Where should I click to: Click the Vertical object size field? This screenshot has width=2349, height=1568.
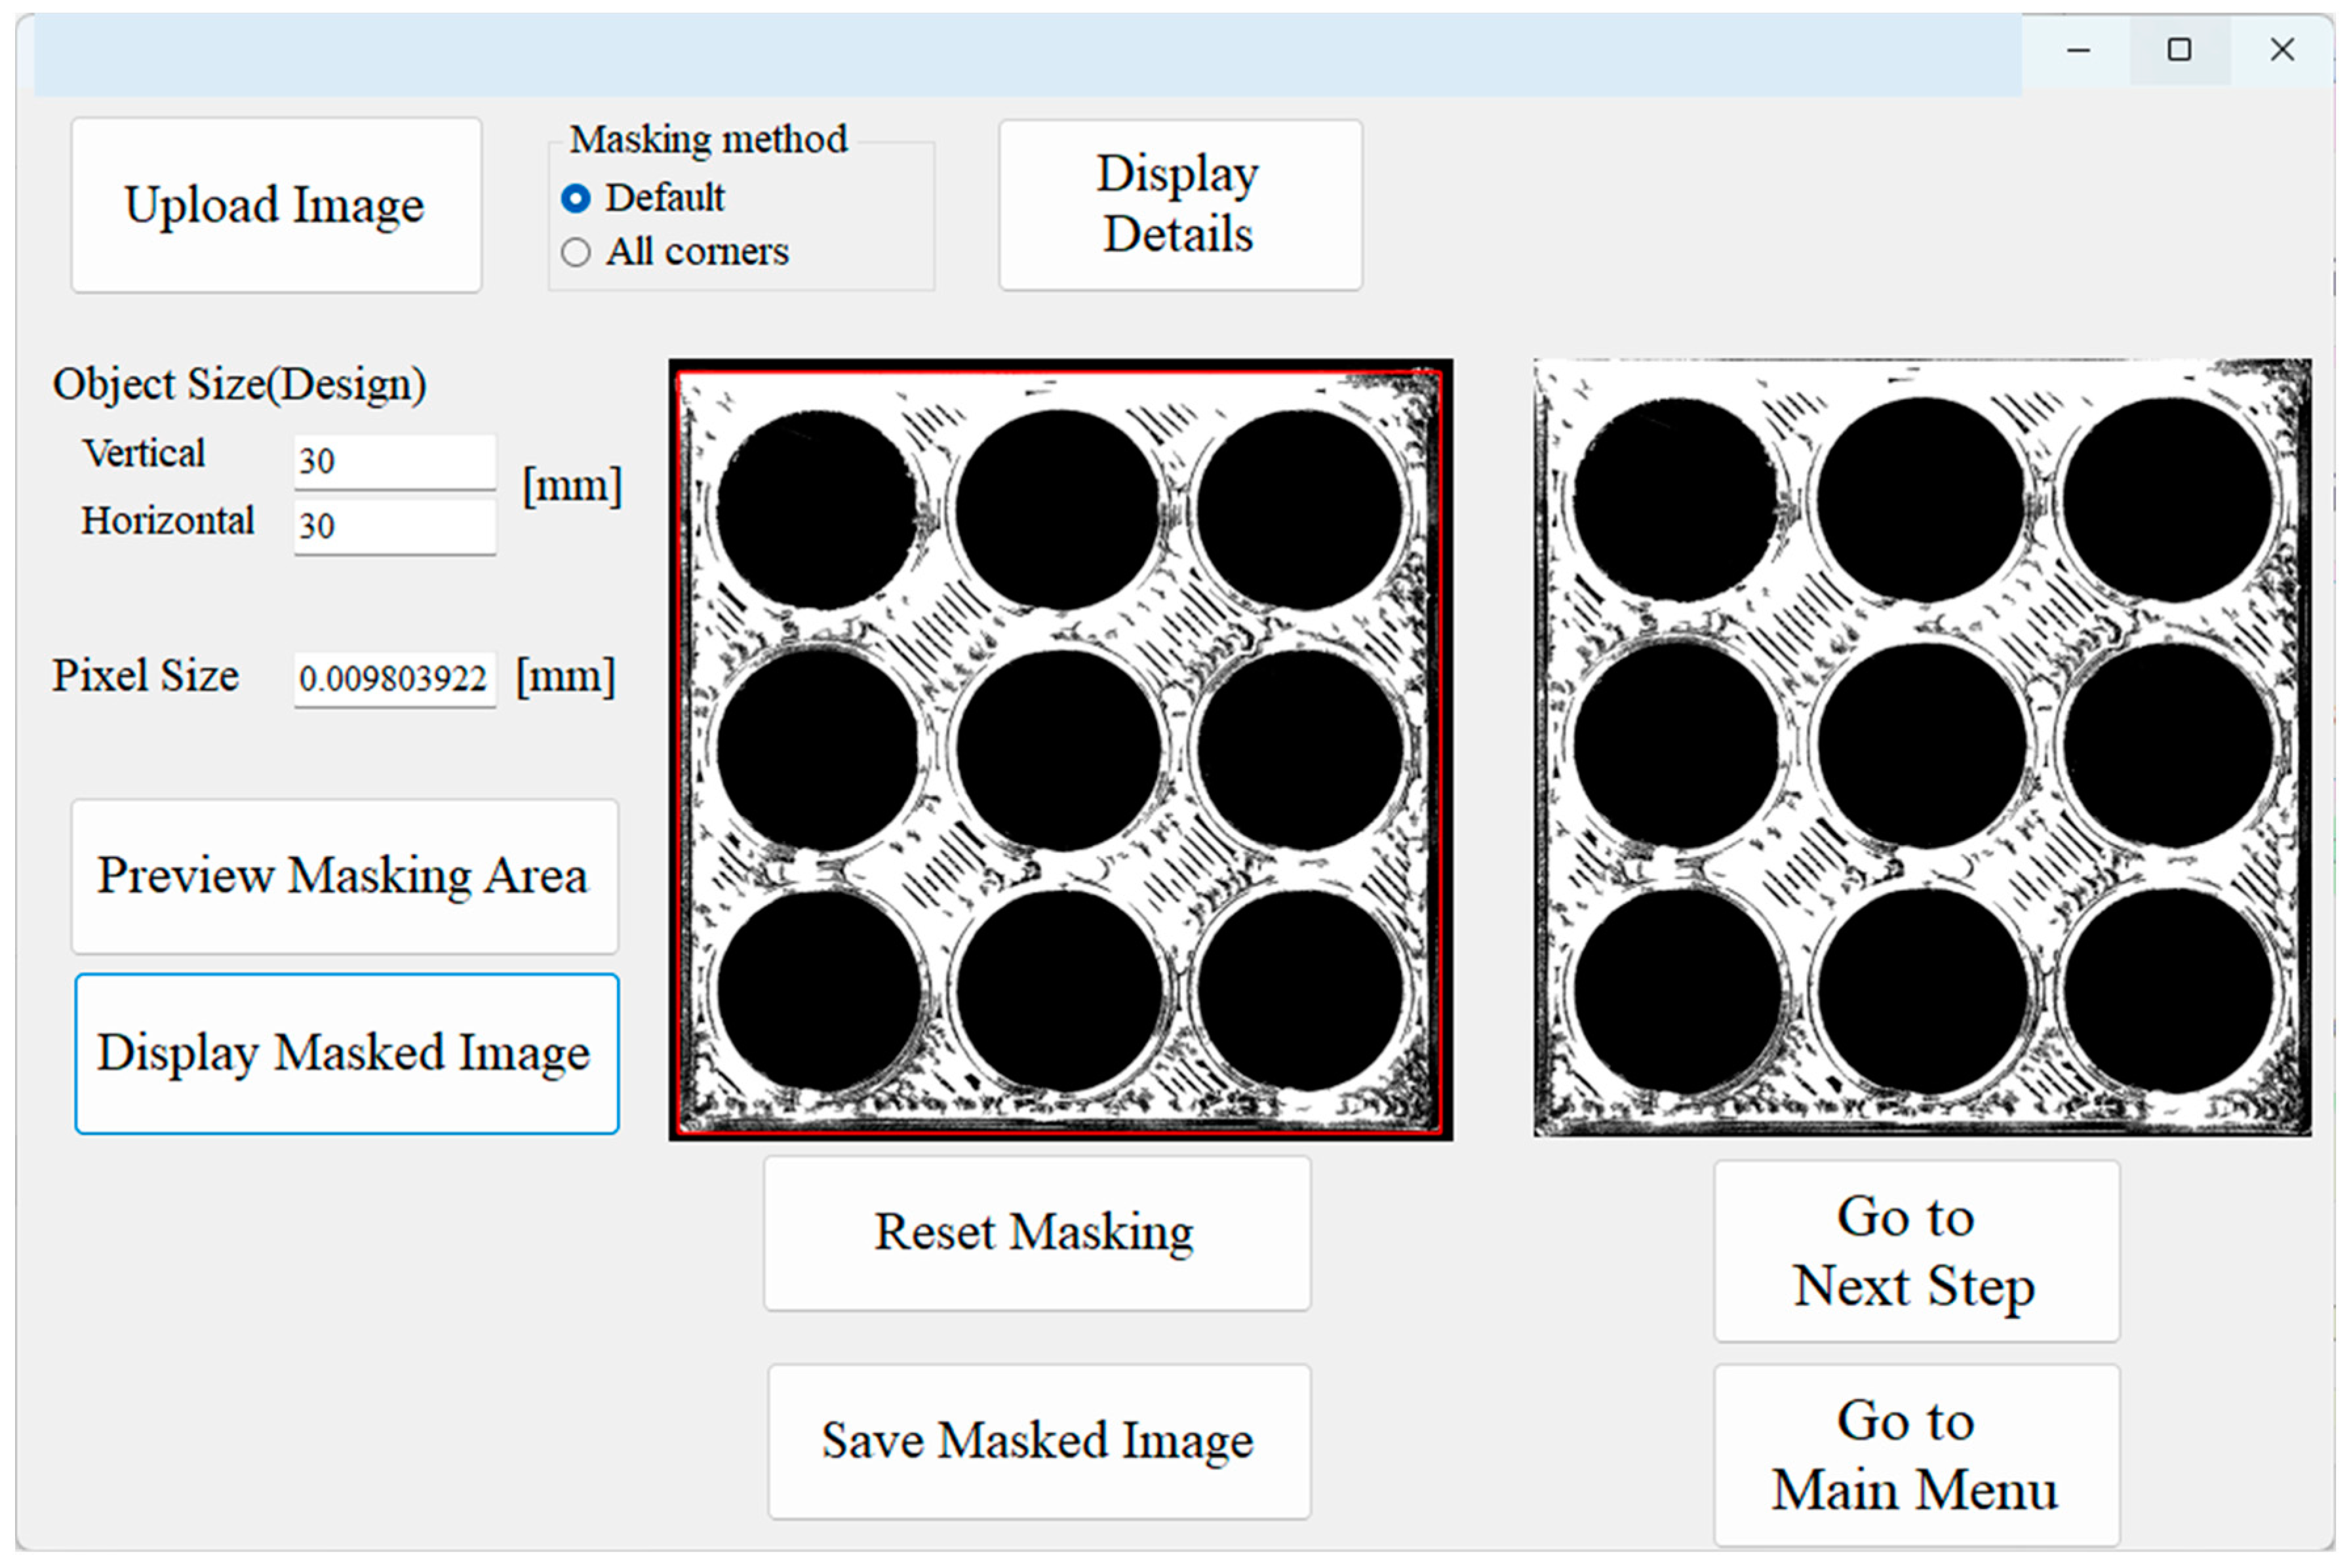pyautogui.click(x=394, y=461)
